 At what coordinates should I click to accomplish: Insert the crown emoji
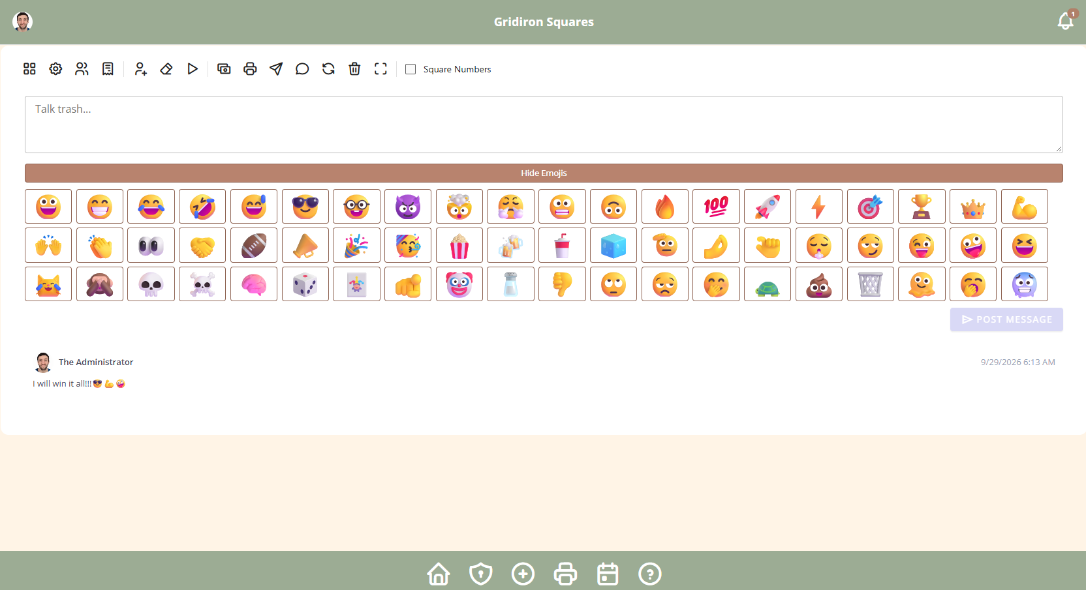973,207
